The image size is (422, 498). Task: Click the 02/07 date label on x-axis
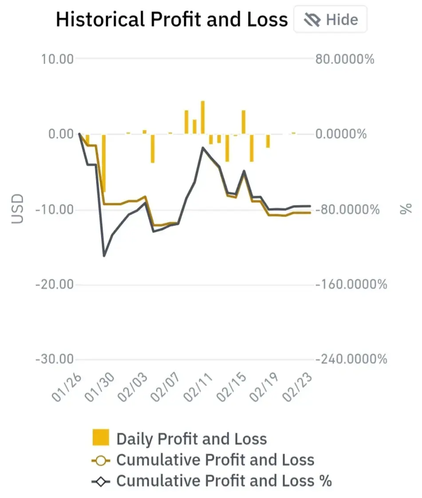(x=166, y=387)
